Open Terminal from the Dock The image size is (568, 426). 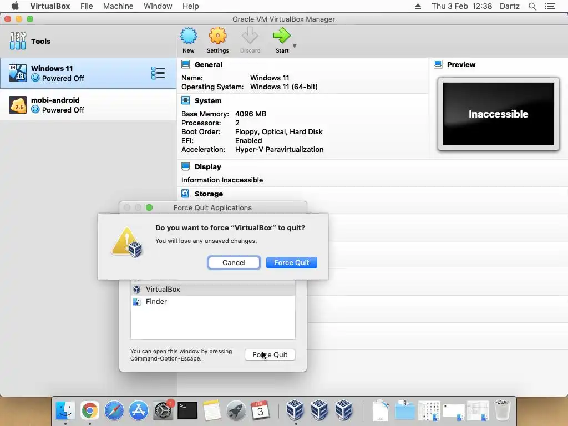187,410
